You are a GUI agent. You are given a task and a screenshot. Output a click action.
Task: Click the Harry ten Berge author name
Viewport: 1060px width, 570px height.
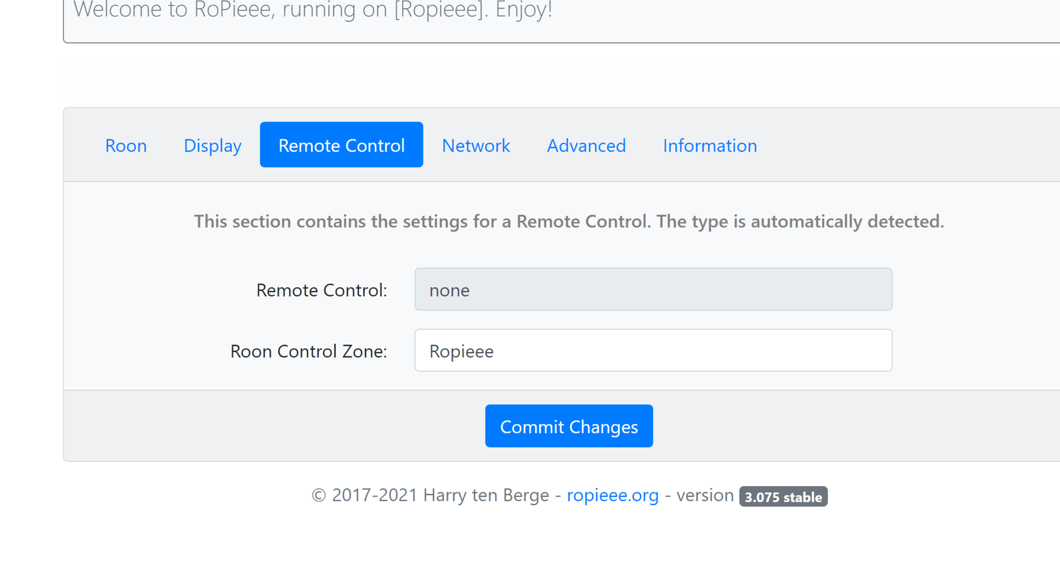486,496
